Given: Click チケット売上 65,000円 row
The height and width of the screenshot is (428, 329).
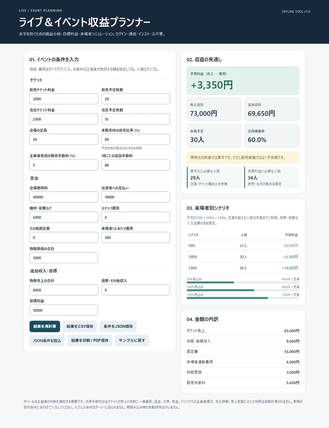Looking at the screenshot, I should [x=243, y=331].
